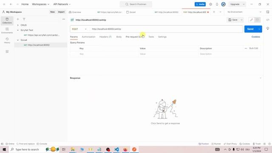Viewport: 272px width, 153px height.
Task: Open Windows Start menu
Action: pos(4,149)
